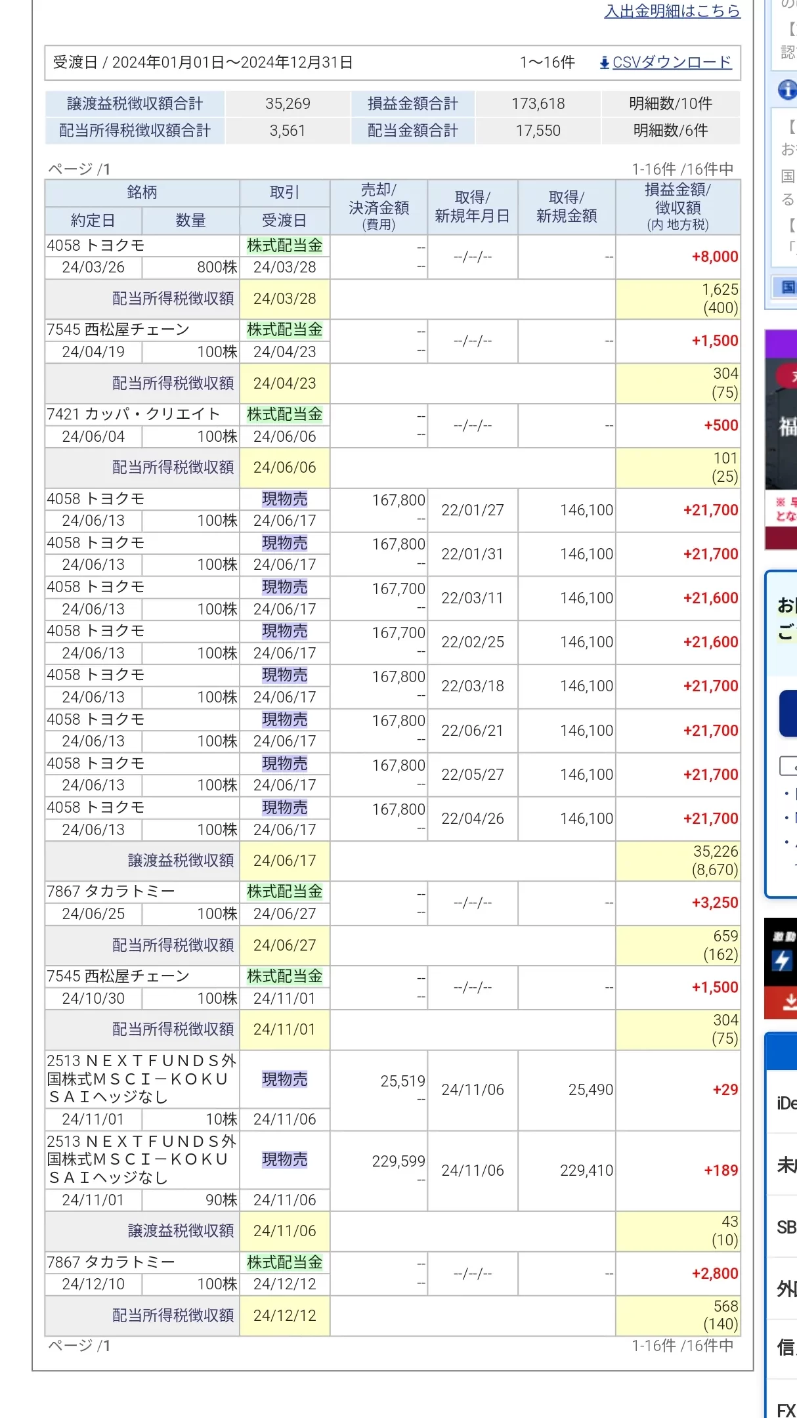This screenshot has height=1418, width=797.
Task: Click the lightning bolt app icon
Action: (782, 960)
